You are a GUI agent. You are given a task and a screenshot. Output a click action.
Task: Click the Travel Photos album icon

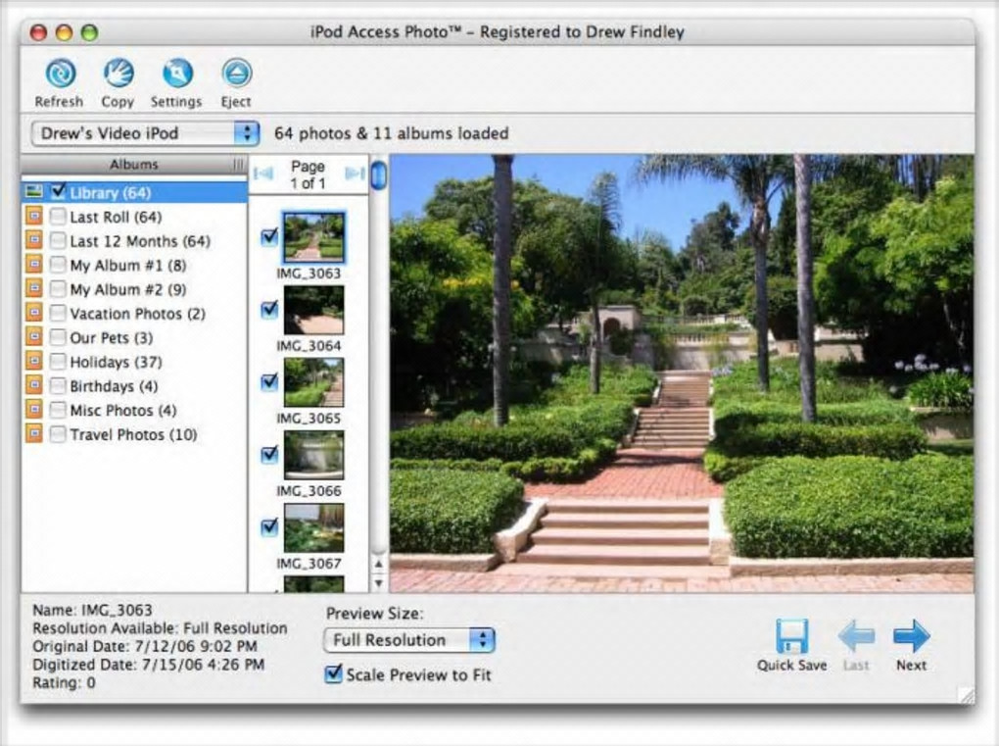click(33, 434)
